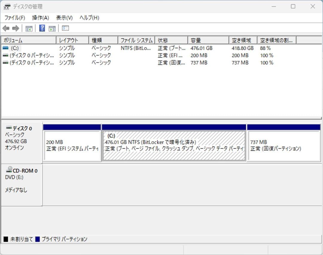The width and height of the screenshot is (323, 255).
Task: Select the ディスク 0 disk icon
Action: pyautogui.click(x=9, y=128)
